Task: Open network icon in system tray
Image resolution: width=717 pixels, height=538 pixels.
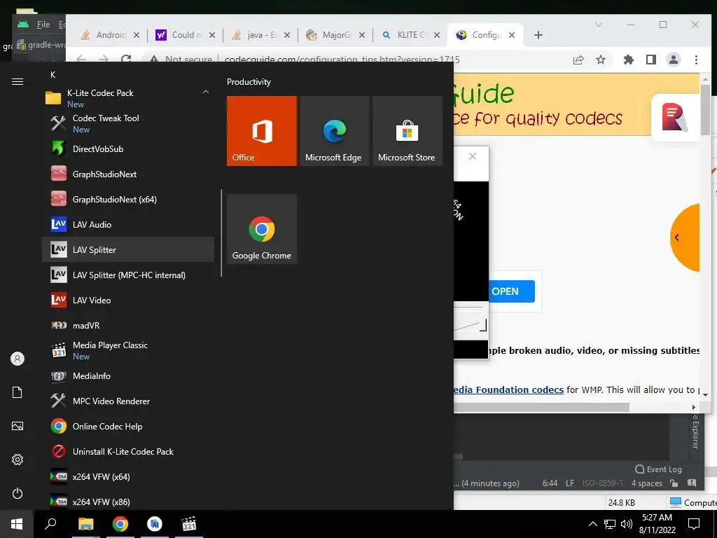Action: (x=610, y=524)
